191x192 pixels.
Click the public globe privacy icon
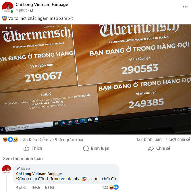(32, 10)
